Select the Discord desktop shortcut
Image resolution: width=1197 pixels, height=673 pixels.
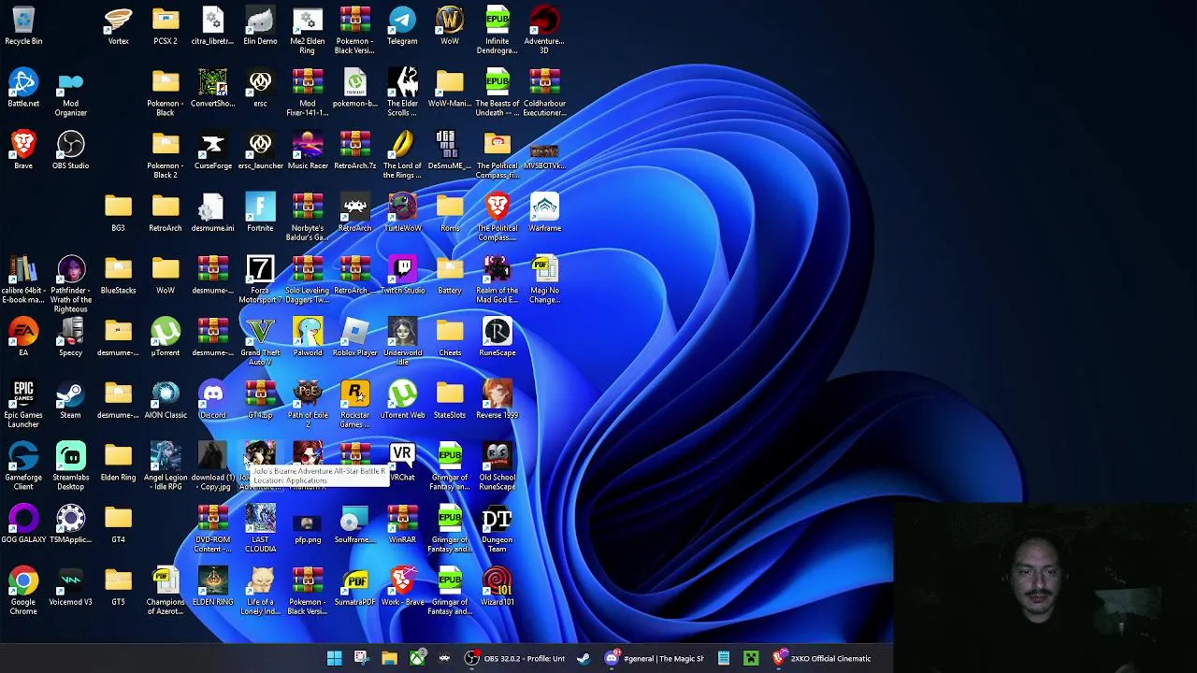213,400
